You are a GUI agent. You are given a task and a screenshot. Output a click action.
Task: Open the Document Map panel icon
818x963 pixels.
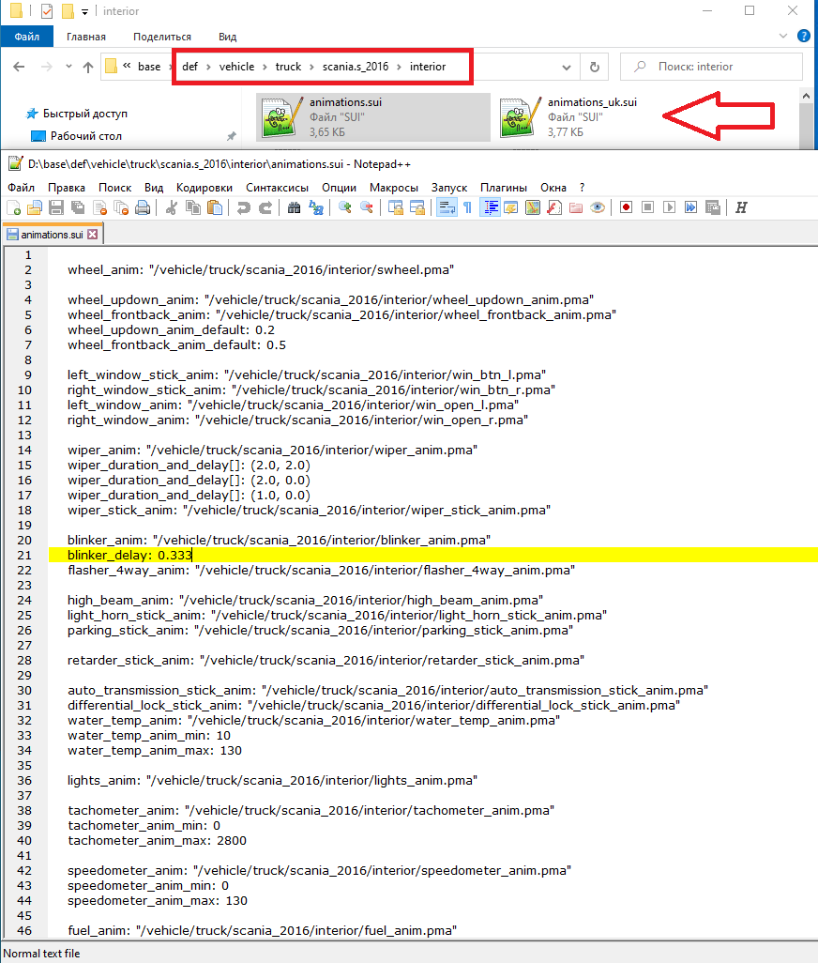pyautogui.click(x=533, y=207)
